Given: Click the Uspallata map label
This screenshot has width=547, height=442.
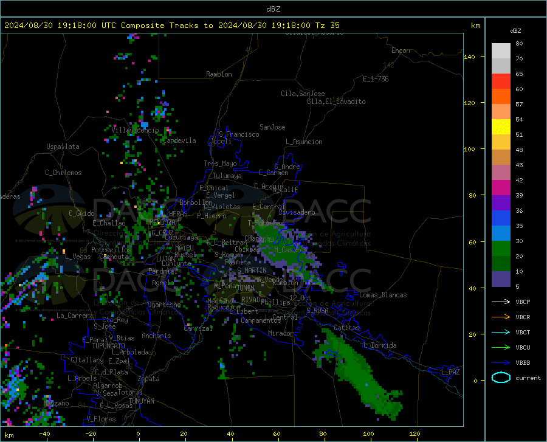Looking at the screenshot, I should [x=63, y=147].
